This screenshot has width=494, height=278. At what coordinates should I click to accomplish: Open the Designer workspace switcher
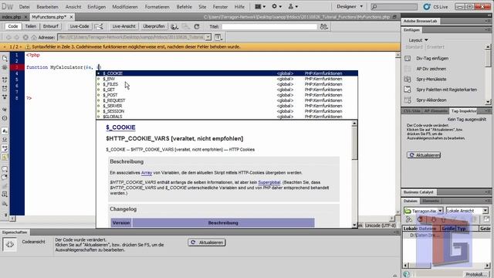tap(350, 7)
